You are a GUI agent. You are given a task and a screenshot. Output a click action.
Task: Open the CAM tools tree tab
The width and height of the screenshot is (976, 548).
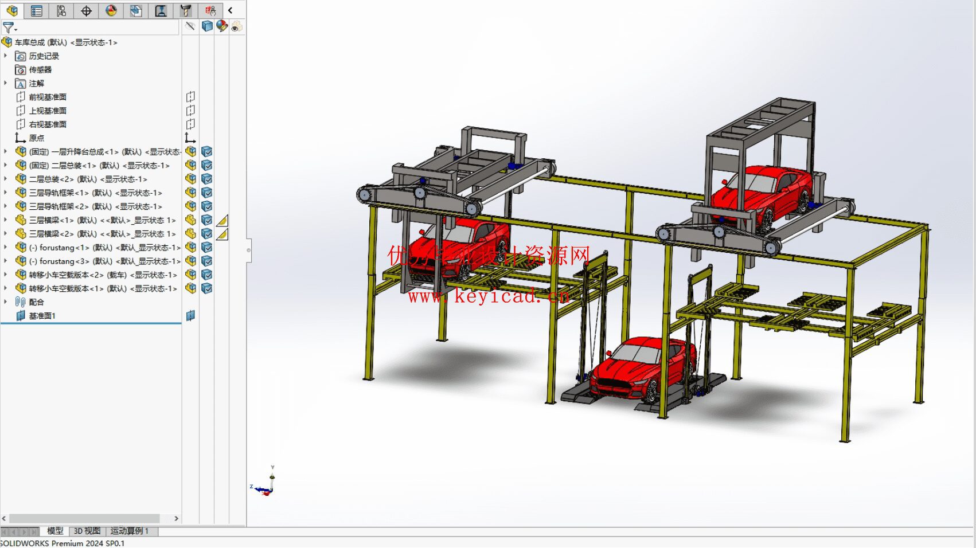tap(185, 10)
